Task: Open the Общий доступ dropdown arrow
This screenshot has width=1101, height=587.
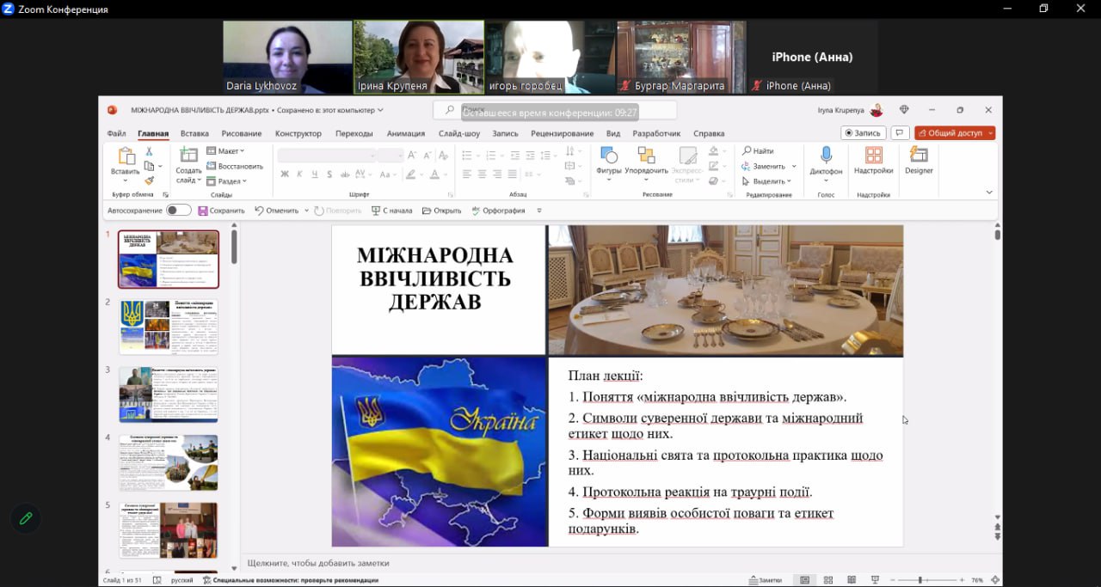Action: click(x=990, y=133)
